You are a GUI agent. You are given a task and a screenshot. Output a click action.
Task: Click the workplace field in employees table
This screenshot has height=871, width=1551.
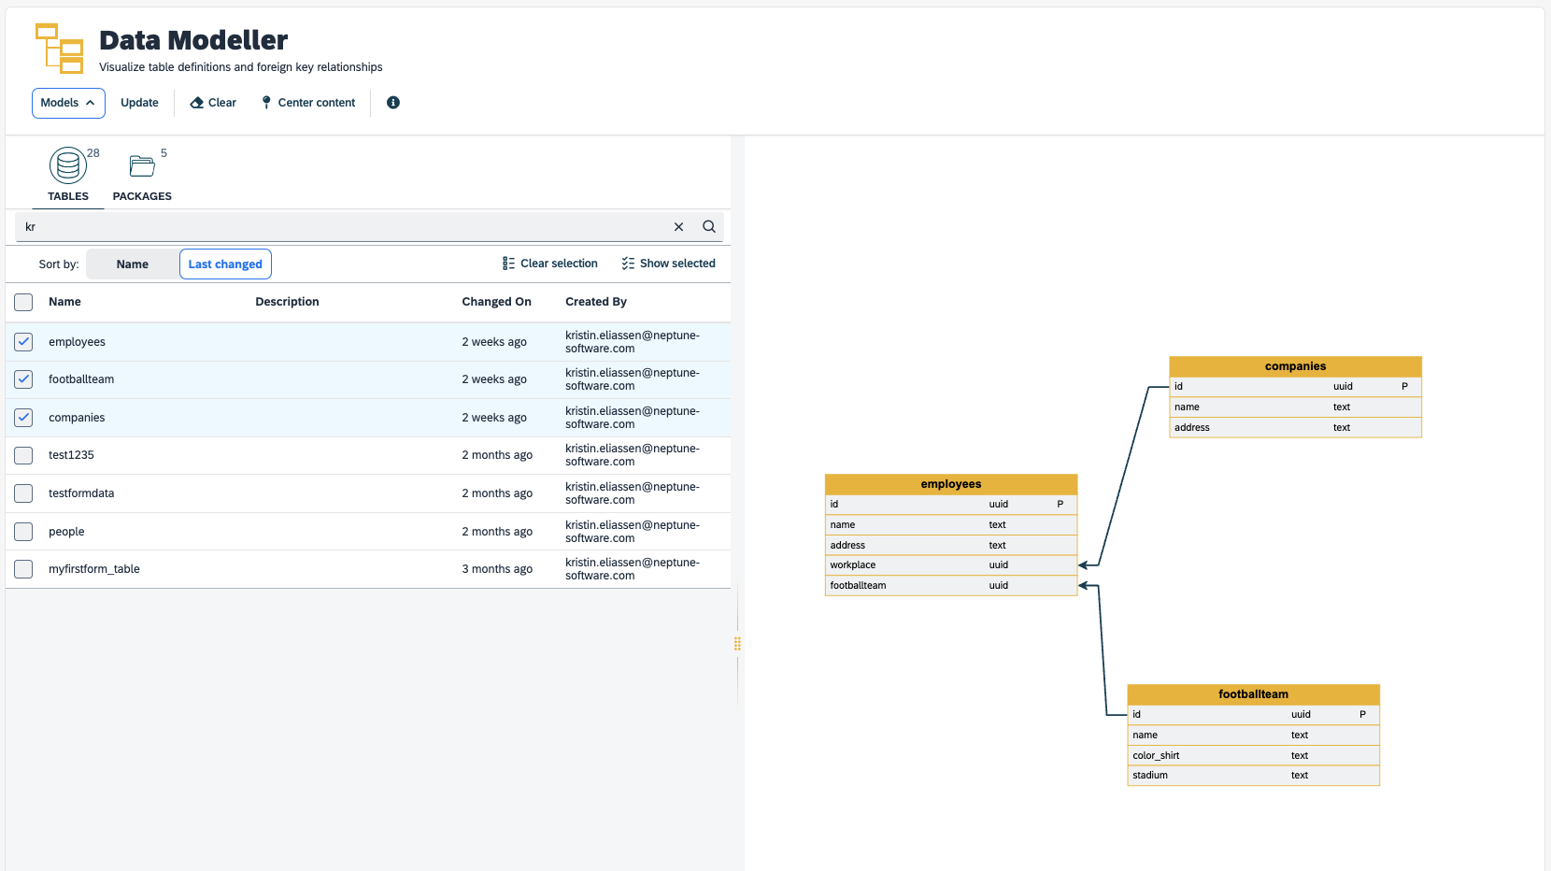951,565
